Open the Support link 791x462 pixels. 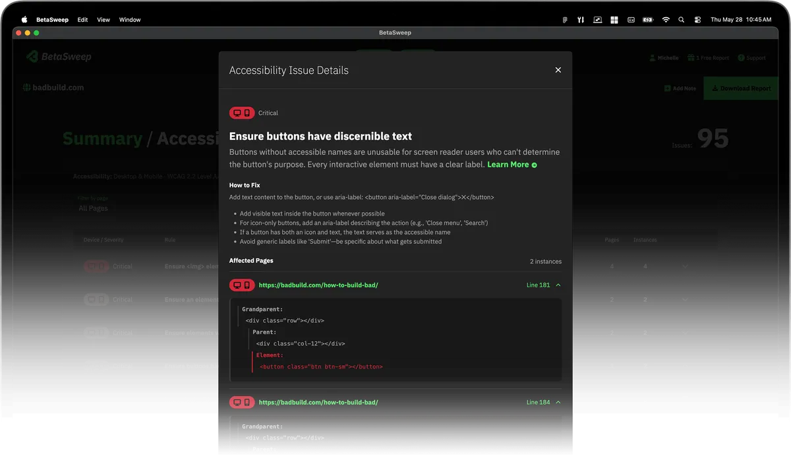pos(751,58)
